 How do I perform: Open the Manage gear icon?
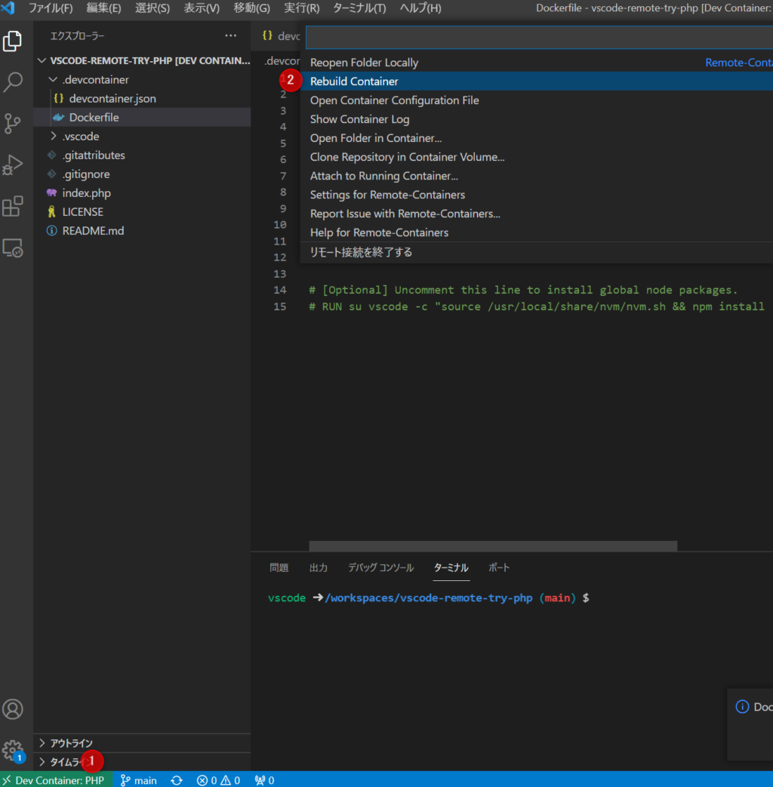tap(13, 751)
